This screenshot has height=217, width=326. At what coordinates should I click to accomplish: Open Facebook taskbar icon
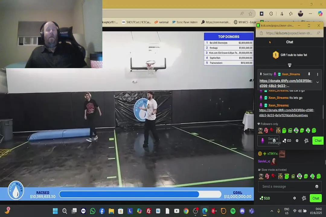(102, 211)
